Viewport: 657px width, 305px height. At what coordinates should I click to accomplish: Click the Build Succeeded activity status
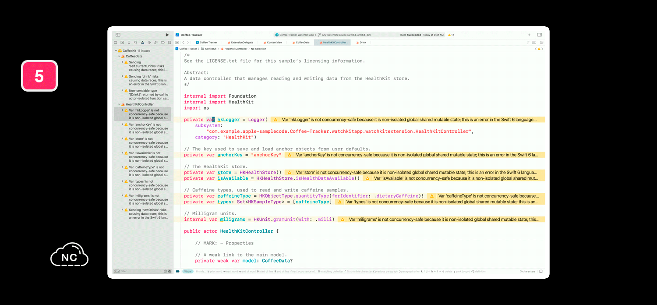coord(422,35)
